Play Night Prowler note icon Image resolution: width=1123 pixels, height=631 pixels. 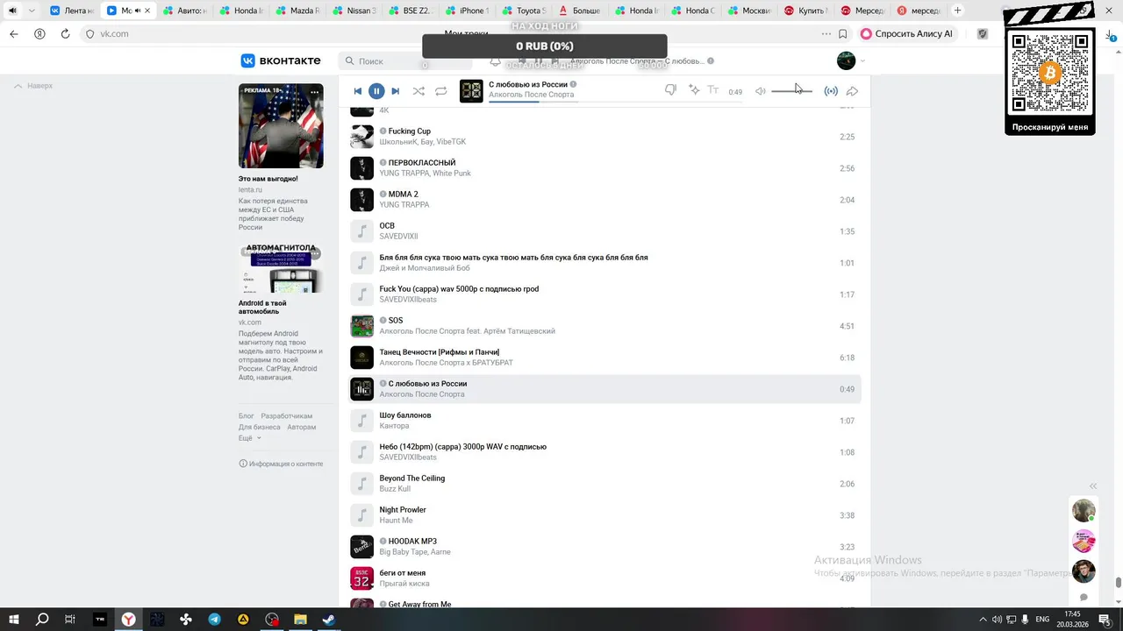[362, 515]
